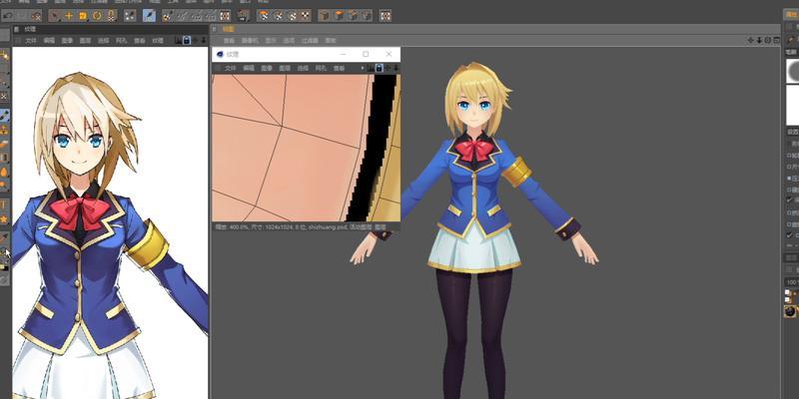Image resolution: width=799 pixels, height=399 pixels.
Task: Open 图层 menu in docked texture panel
Action: pos(85,41)
